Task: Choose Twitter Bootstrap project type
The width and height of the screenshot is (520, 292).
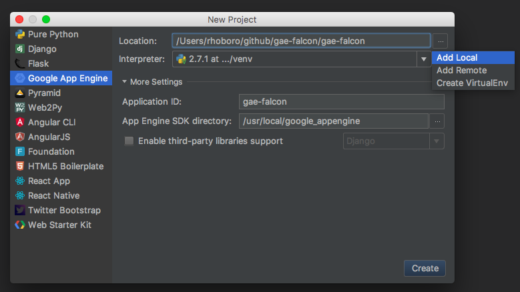Action: 61,210
